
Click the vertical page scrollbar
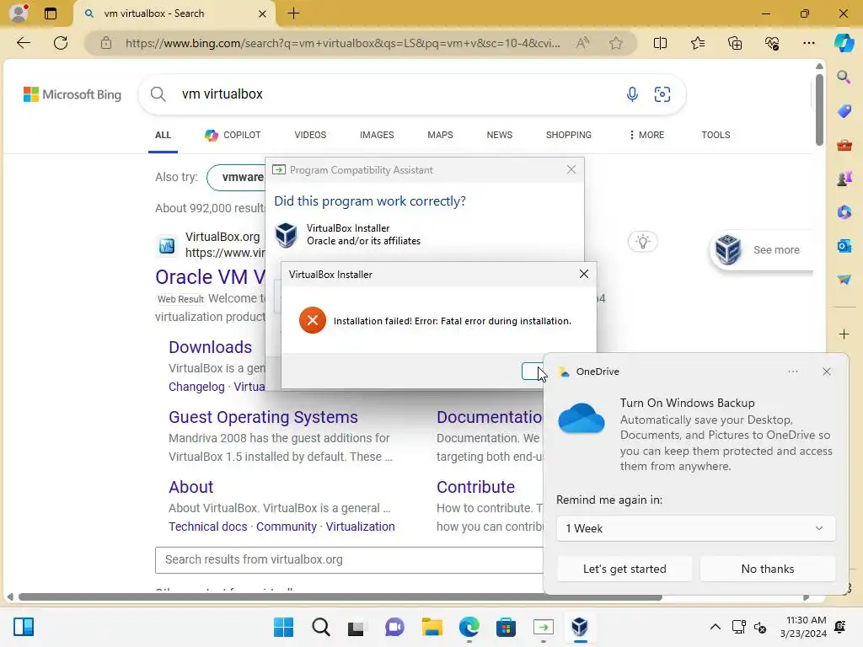[x=819, y=110]
